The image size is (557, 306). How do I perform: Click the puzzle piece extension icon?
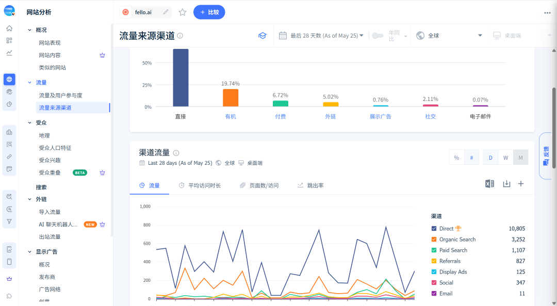(x=10, y=296)
